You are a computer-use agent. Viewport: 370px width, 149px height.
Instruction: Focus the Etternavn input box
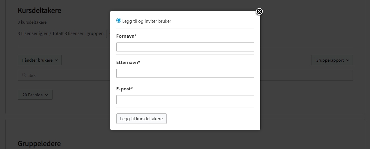[185, 73]
